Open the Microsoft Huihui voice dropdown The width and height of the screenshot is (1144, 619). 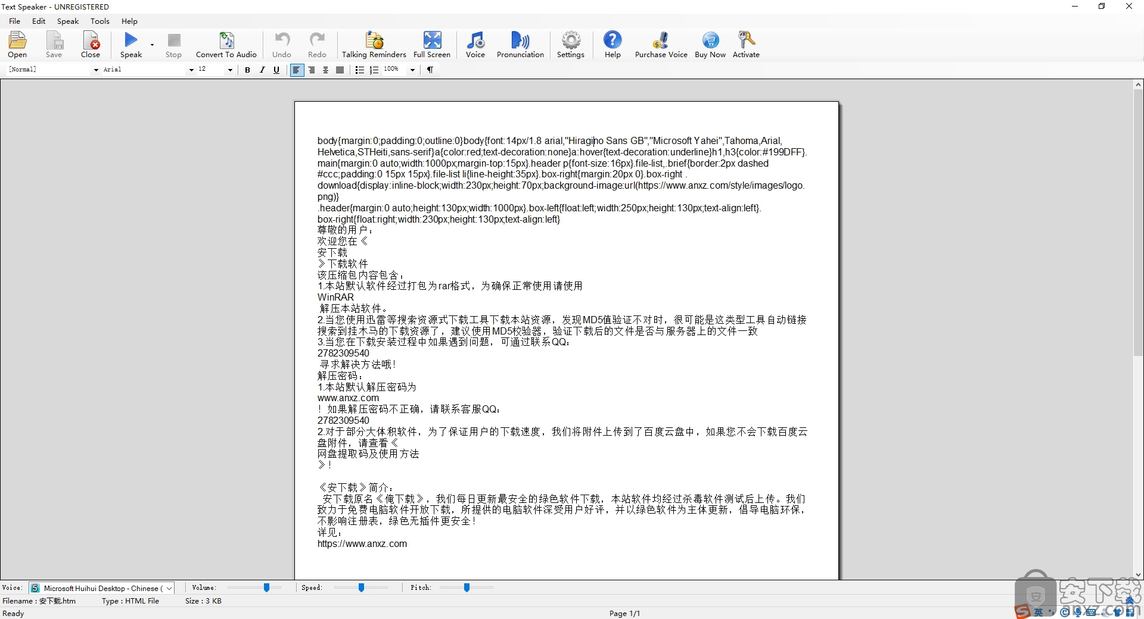coord(101,588)
